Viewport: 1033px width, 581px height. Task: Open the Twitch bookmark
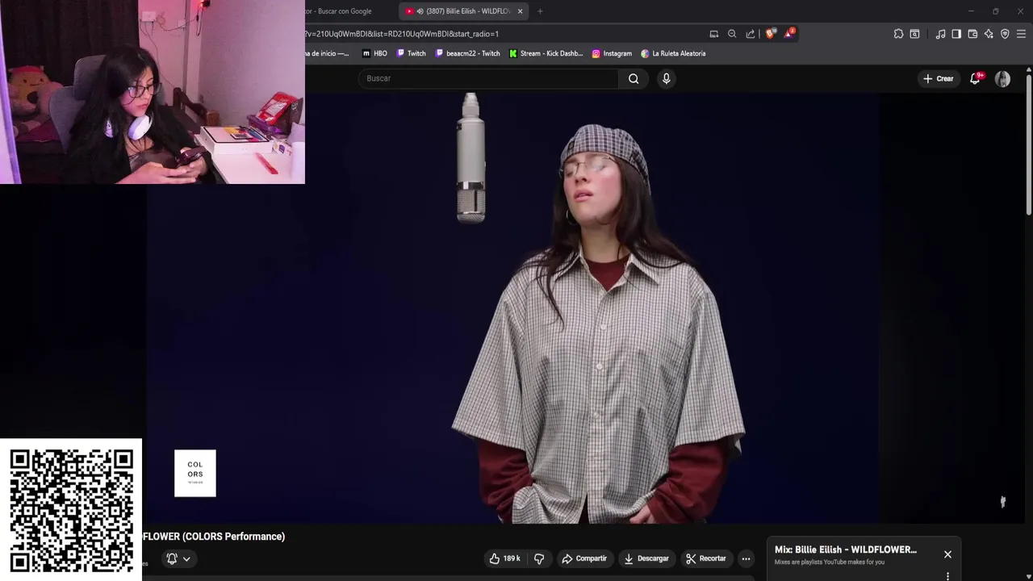click(x=411, y=53)
